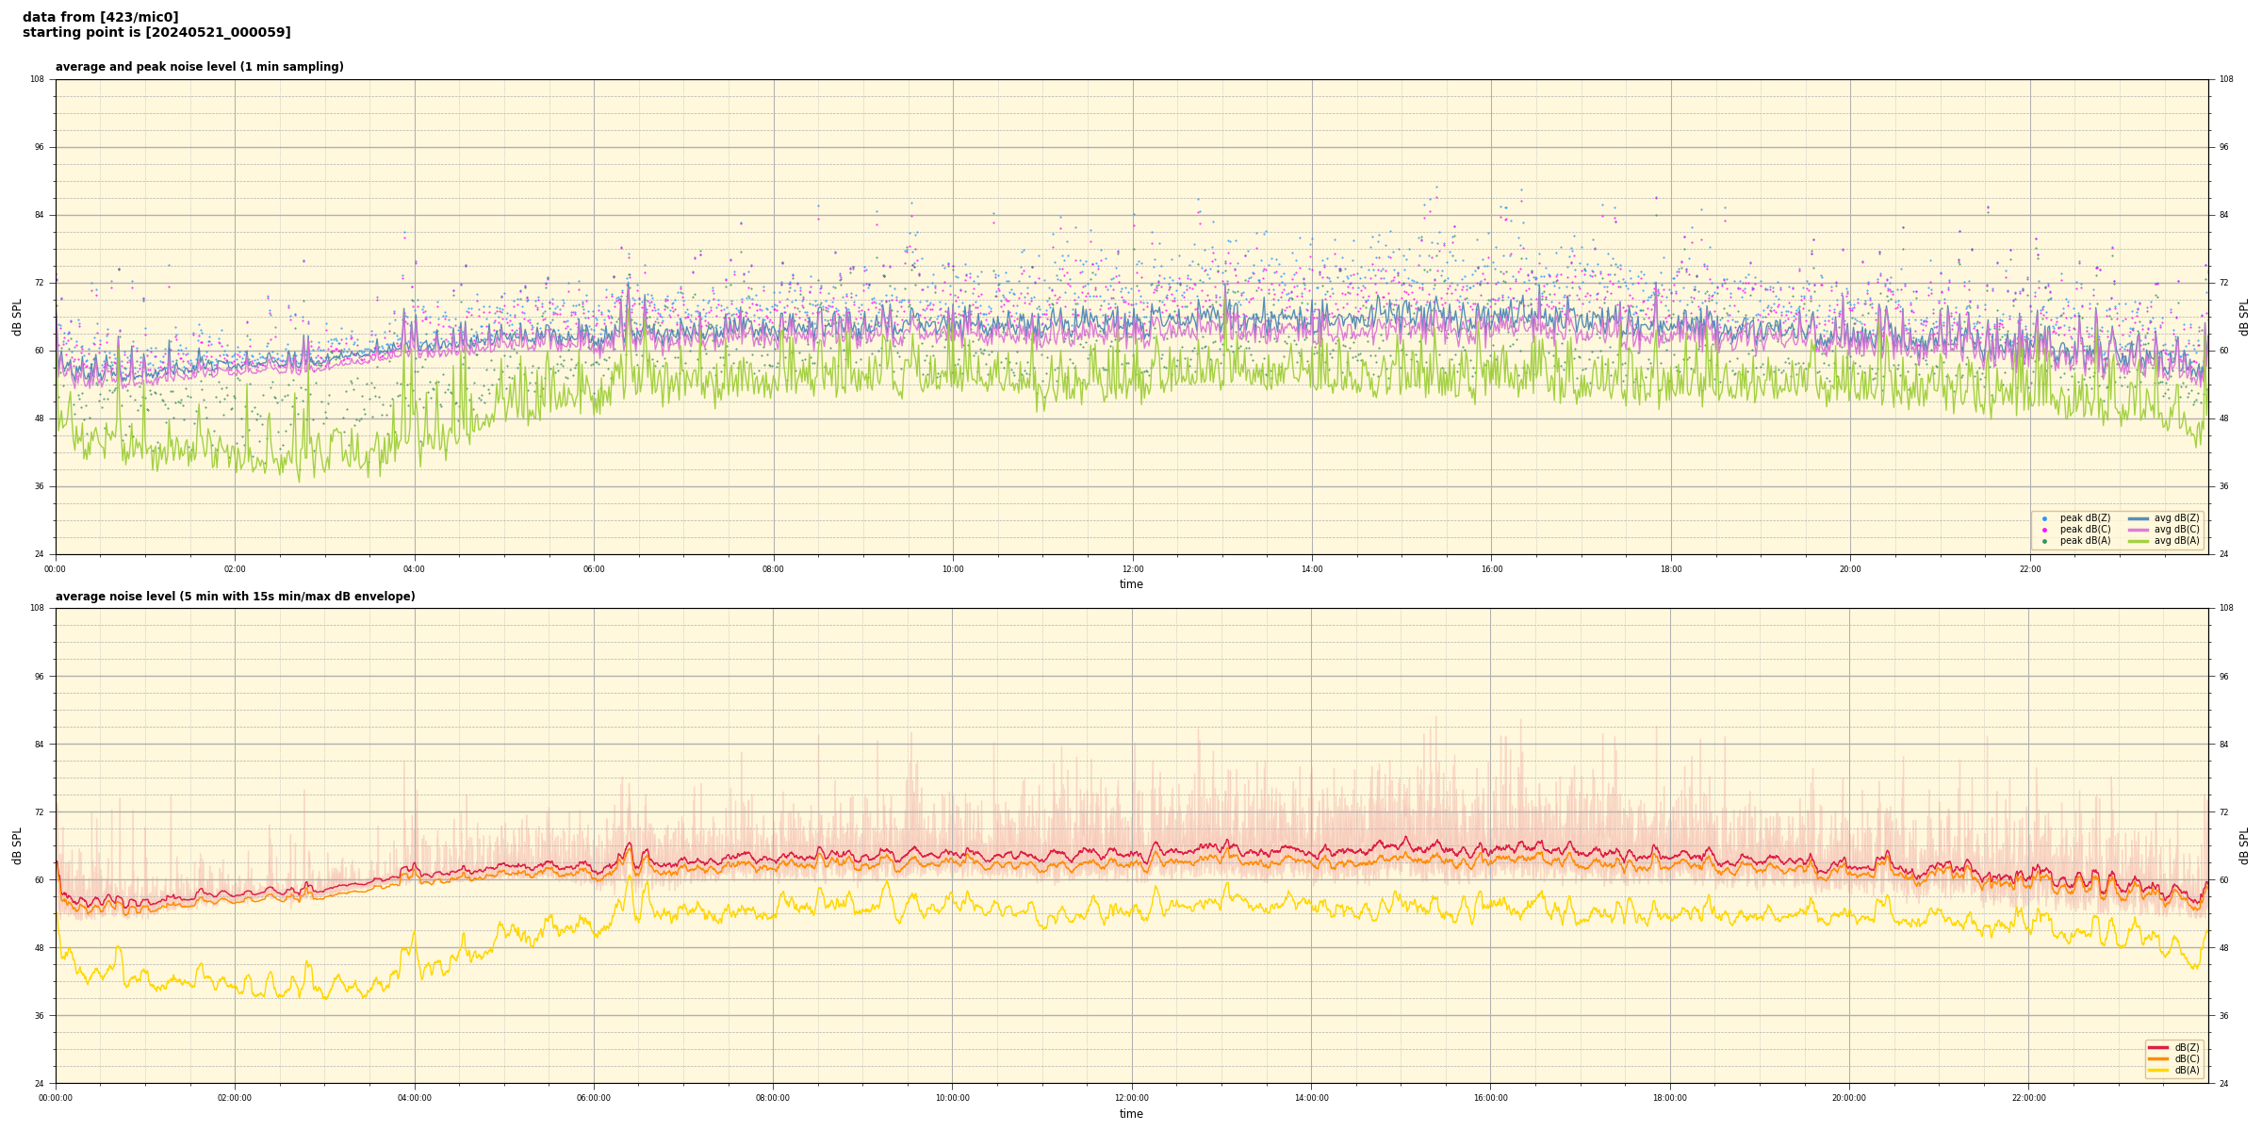Click the top chart's 'time' x-axis label
Image resolution: width=2262 pixels, height=1131 pixels.
1131,584
